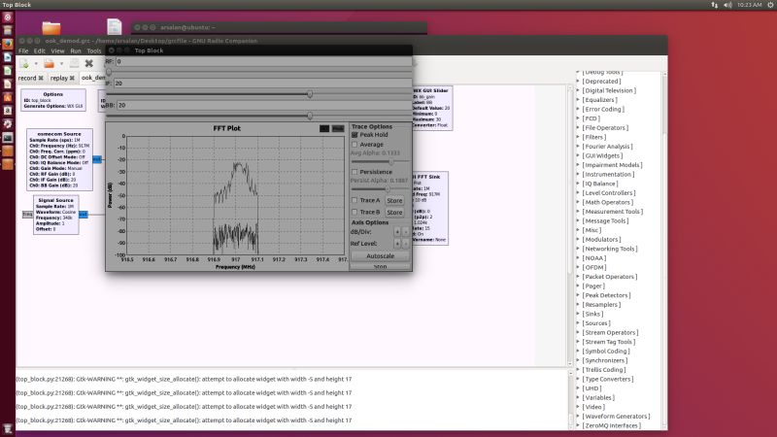The width and height of the screenshot is (777, 437).
Task: Click the RF gain slider handle
Action: (x=109, y=72)
